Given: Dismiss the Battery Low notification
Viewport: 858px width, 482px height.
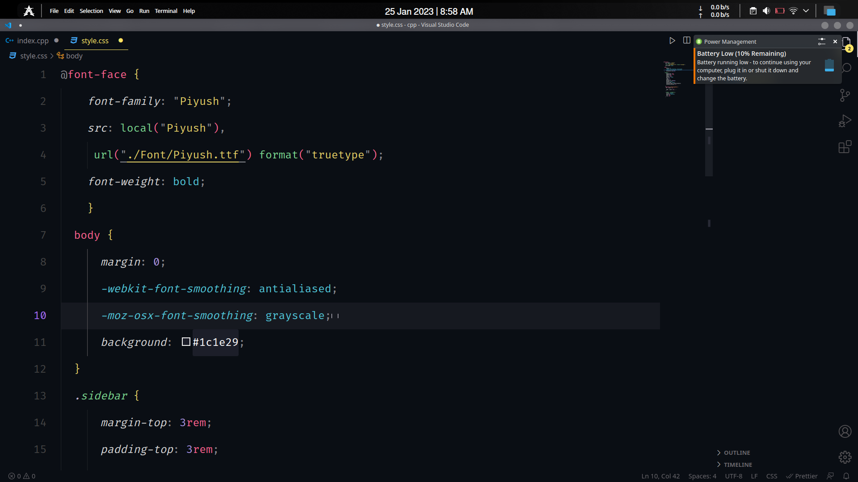Looking at the screenshot, I should [x=835, y=42].
